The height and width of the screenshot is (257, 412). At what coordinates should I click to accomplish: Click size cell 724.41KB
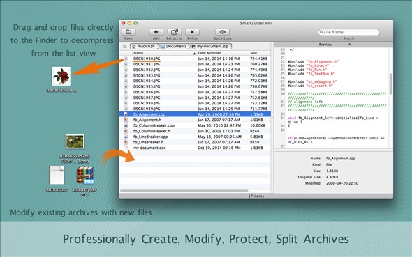tap(258, 59)
